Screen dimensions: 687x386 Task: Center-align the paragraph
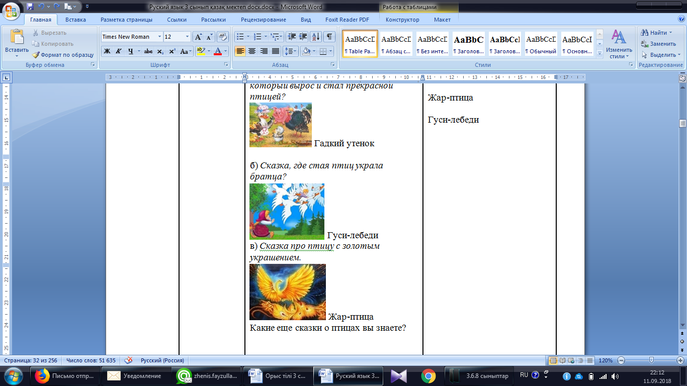pos(252,51)
